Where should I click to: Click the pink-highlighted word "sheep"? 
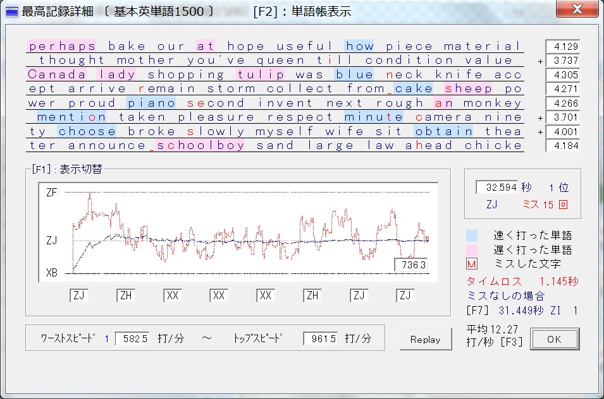pos(468,89)
